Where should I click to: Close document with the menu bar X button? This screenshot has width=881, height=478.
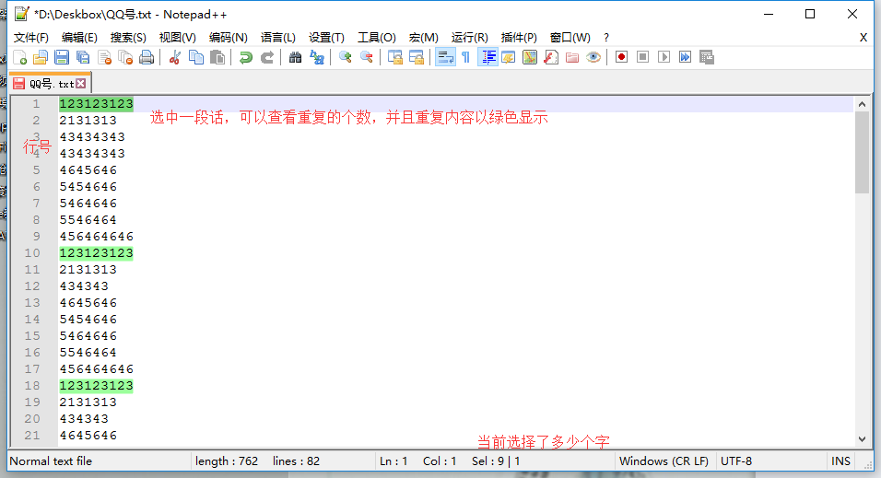pos(863,38)
